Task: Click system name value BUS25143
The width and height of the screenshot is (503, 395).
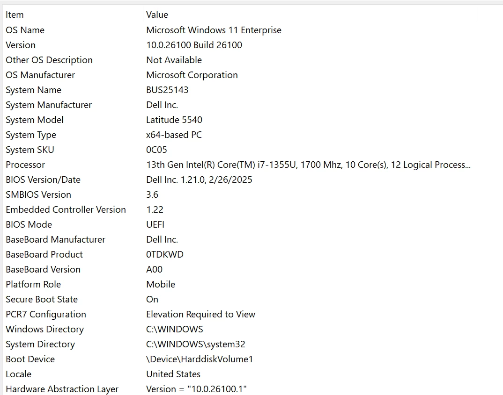Action: (x=167, y=90)
